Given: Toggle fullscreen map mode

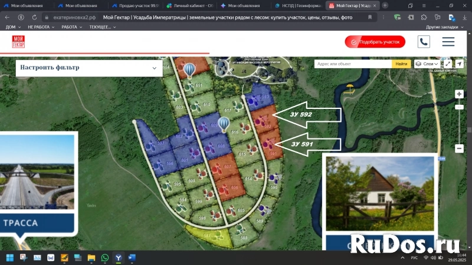Looking at the screenshot, I should (448, 64).
